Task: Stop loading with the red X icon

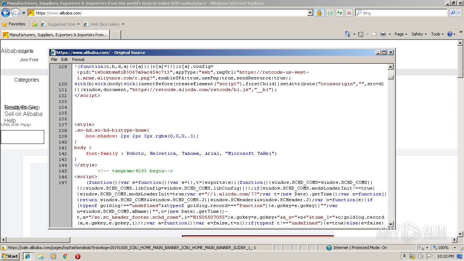Action: (349, 13)
